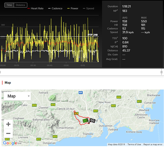164x147 pixels.
Task: Click the dropdown arrow beside Map
Action: click(x=29, y=96)
